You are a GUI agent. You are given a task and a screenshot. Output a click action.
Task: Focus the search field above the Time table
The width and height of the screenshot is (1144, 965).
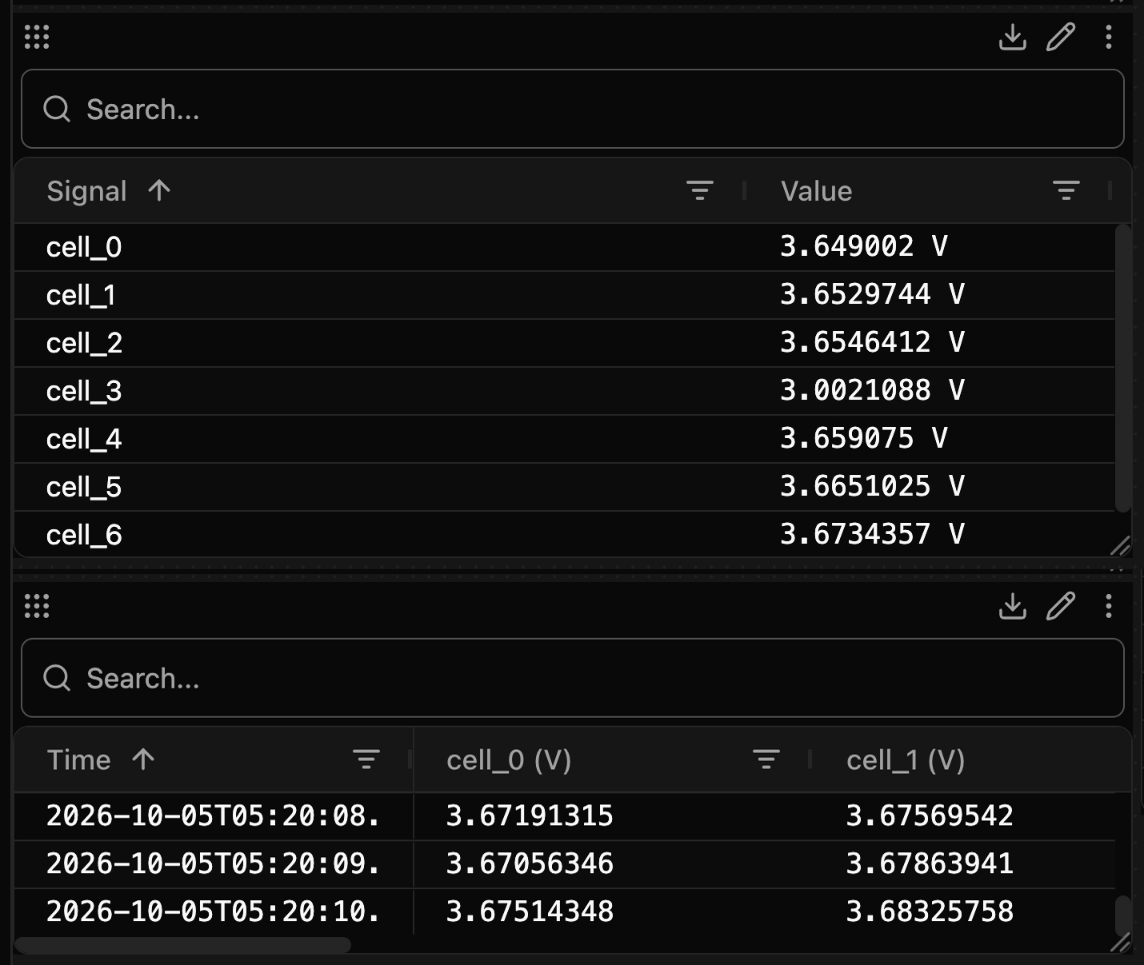tap(573, 678)
